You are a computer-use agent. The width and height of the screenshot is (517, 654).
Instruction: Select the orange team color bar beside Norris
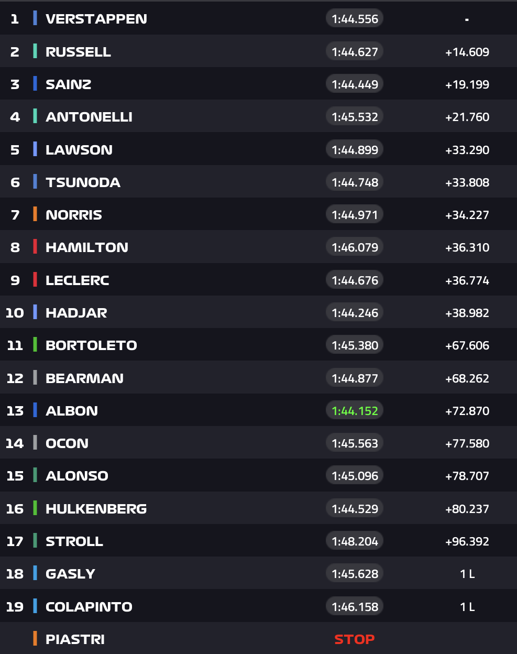tap(35, 214)
